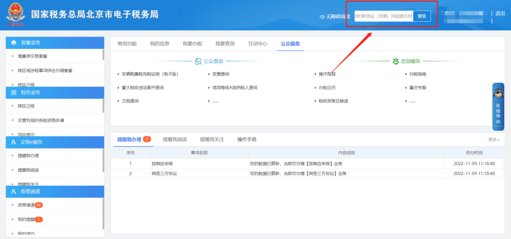Click 待办时间 column header
Image resolution: width=511 pixels, height=239 pixels.
pyautogui.click(x=474, y=152)
